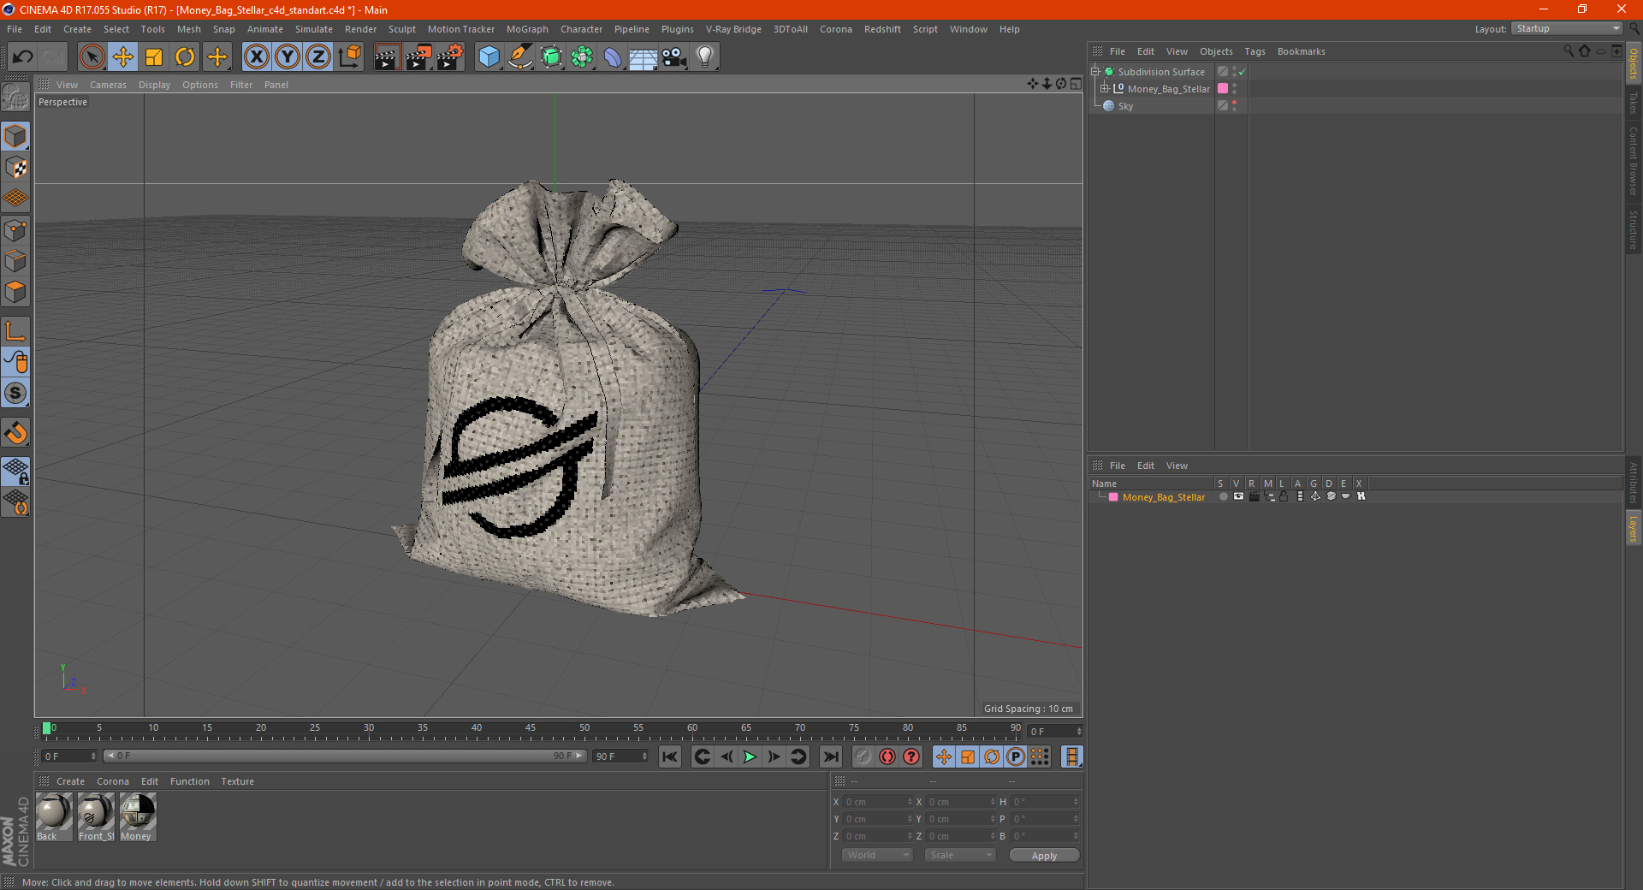Screen dimensions: 1643x890
Task: Click the Record Active Objects button
Action: 863,756
